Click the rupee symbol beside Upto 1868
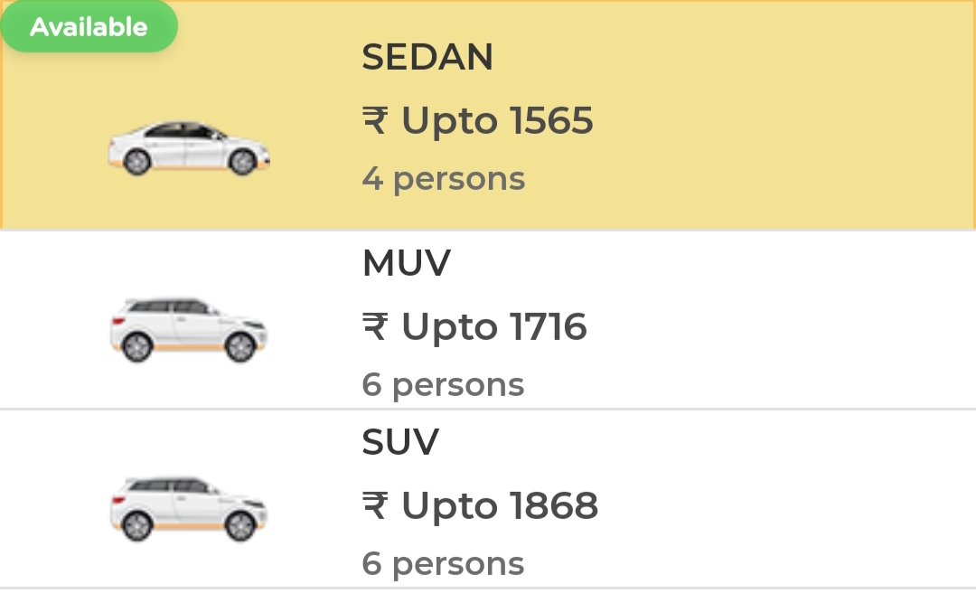Viewport: 976px width, 594px height. (x=375, y=505)
